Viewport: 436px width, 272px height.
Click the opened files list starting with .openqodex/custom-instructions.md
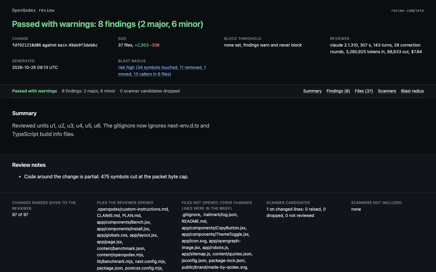tap(133, 239)
